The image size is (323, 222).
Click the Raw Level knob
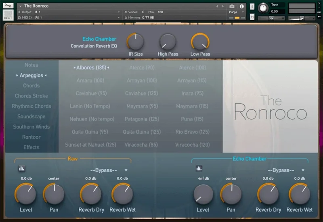(x=26, y=194)
